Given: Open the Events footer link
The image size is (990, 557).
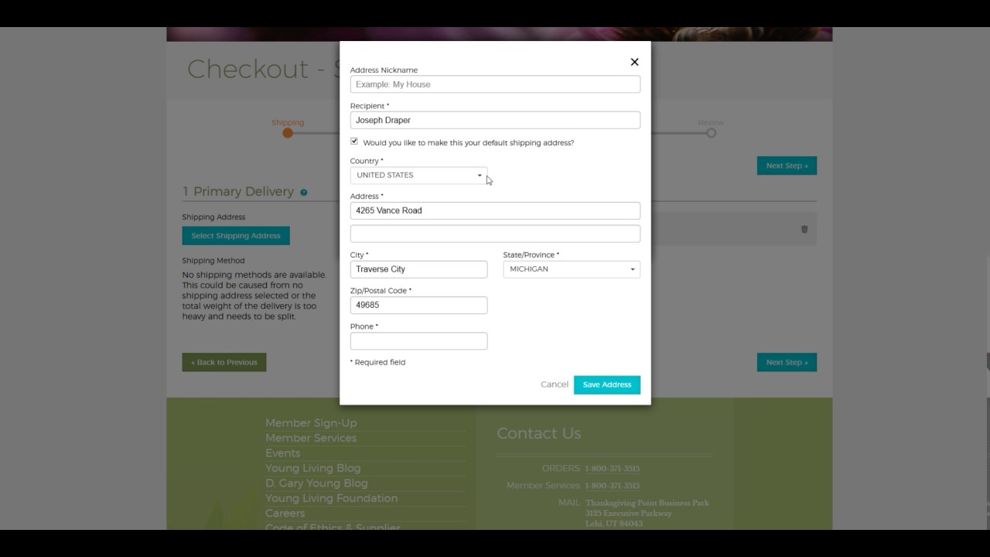Looking at the screenshot, I should [282, 453].
